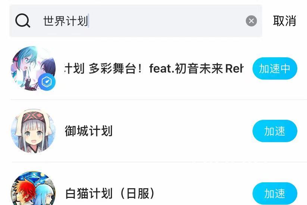This screenshot has height=205, width=307.
Task: Click the 加速中 button for the first game
Action: (275, 68)
